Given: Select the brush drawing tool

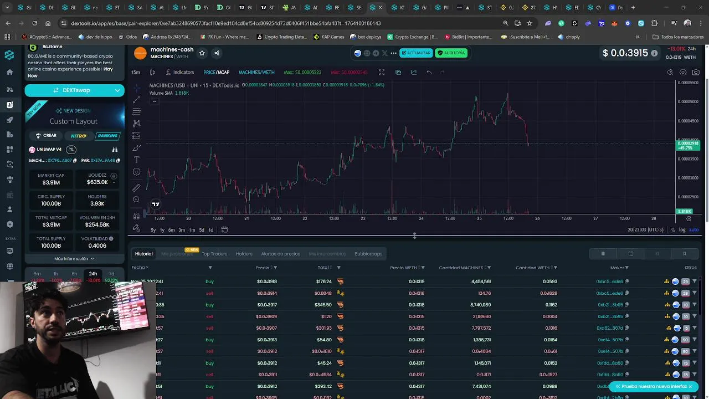Looking at the screenshot, I should [137, 147].
